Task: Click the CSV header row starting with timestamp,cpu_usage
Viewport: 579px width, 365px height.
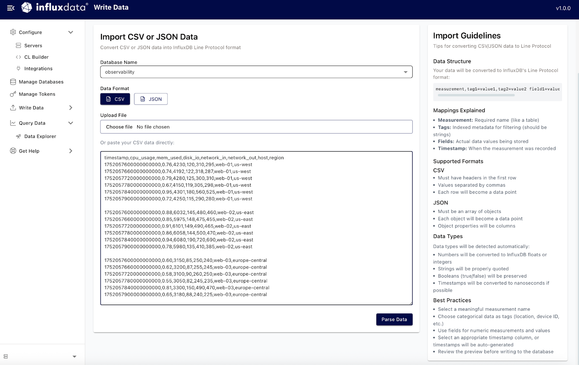Action: tap(194, 158)
